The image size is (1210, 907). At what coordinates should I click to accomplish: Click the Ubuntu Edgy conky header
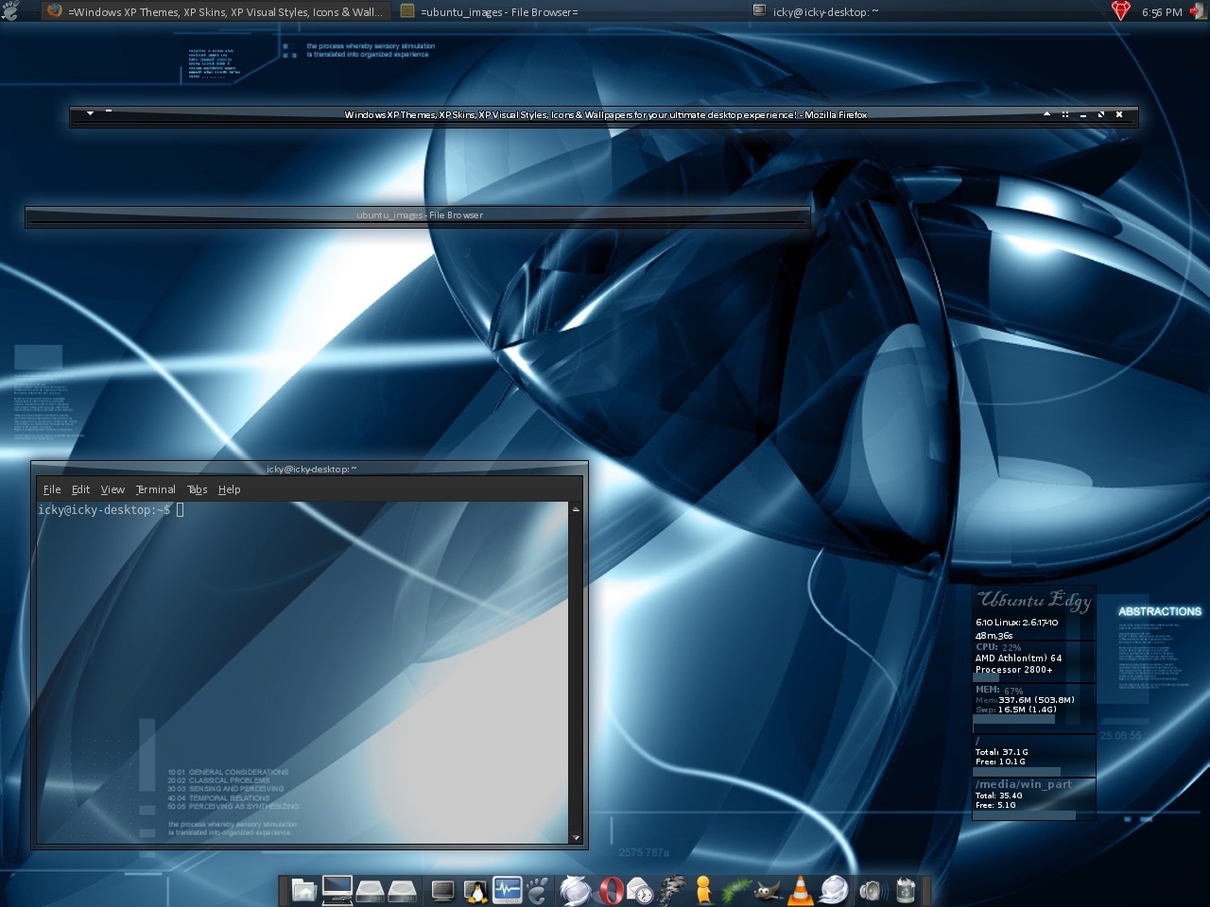click(x=1034, y=600)
